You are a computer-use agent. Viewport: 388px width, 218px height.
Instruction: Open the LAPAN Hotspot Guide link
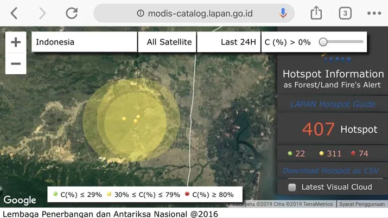[333, 104]
